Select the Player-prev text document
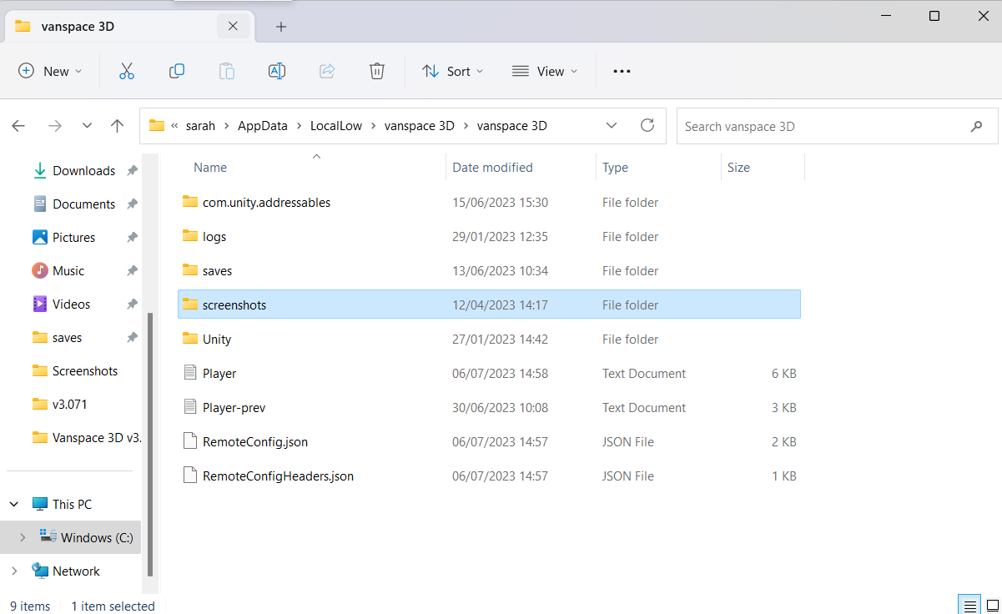1002x614 pixels. 490,407
